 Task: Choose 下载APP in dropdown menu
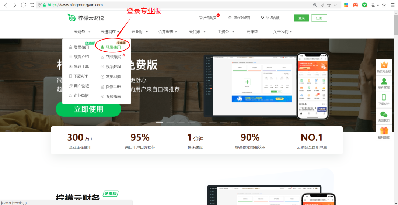click(78, 76)
